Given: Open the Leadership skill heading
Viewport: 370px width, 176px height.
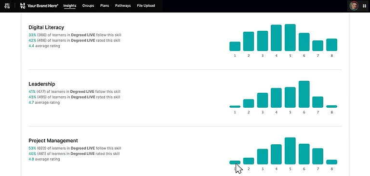Looking at the screenshot, I should coord(42,84).
